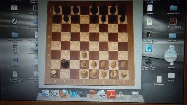Screen dimensions: 187x105
Task: Open Microsoft Word in the Dock
Action: 73,94
